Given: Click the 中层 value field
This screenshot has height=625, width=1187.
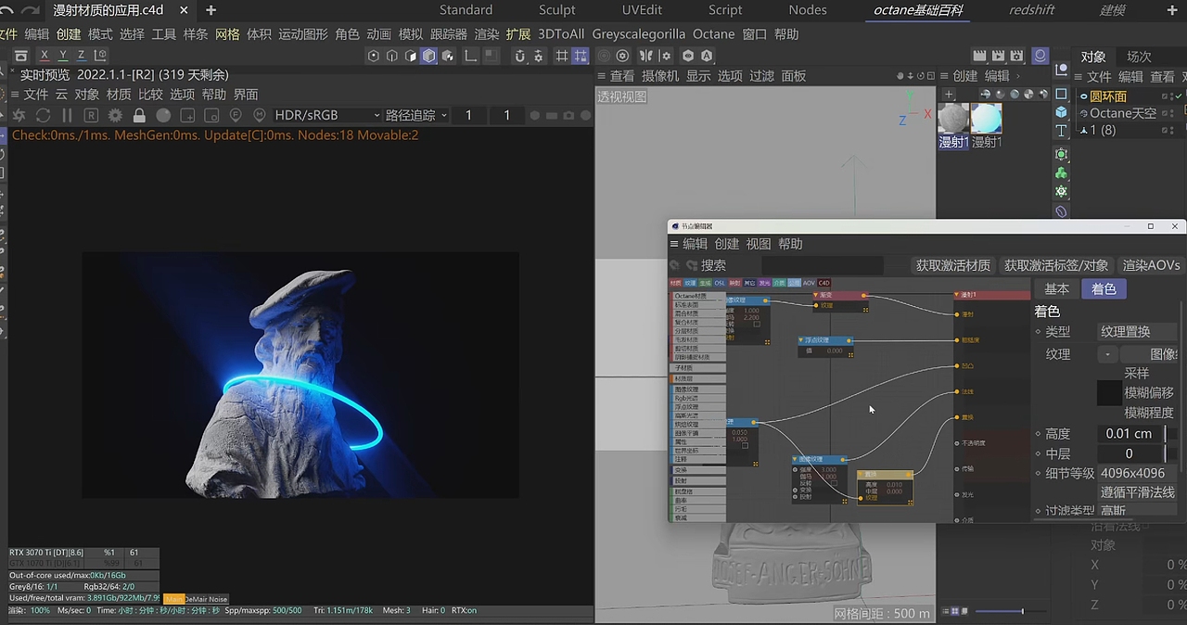Looking at the screenshot, I should click(x=1130, y=453).
